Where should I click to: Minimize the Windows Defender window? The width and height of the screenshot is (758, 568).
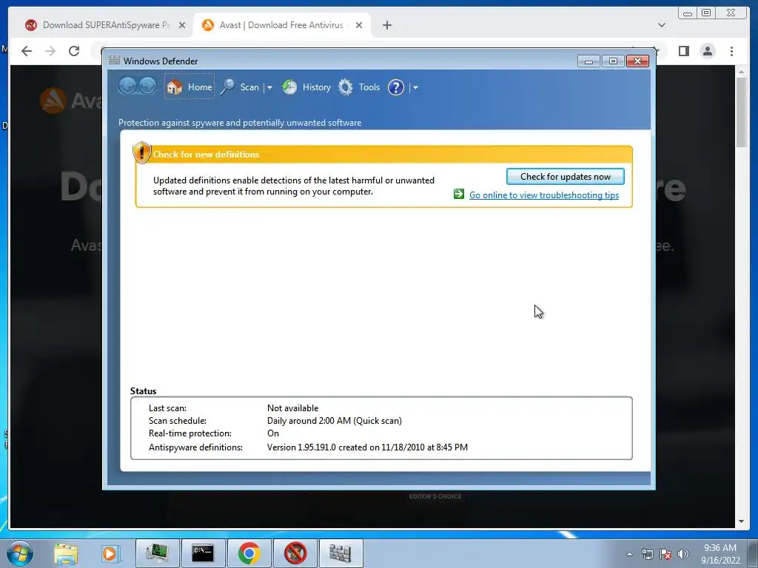588,61
